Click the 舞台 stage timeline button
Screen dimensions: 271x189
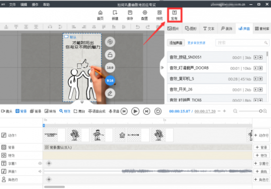pyautogui.click(x=79, y=111)
